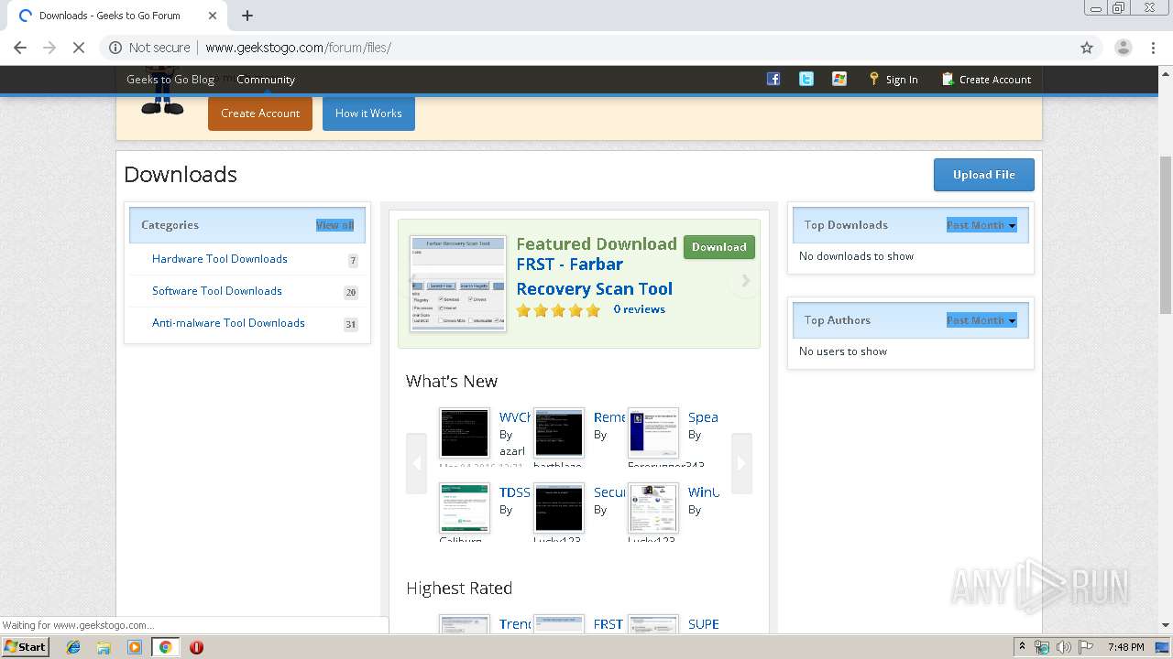The image size is (1173, 659).
Task: Select the Downloads - Geeks to Go Forum tab
Action: point(116,16)
